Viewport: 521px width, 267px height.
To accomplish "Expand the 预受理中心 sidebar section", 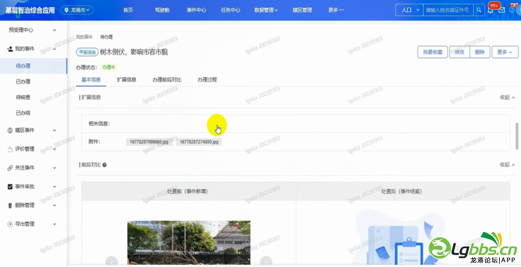I will pyautogui.click(x=55, y=30).
